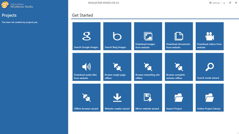Choose Download videos from website tile
This screenshot has height=134, width=239.
[210, 36]
